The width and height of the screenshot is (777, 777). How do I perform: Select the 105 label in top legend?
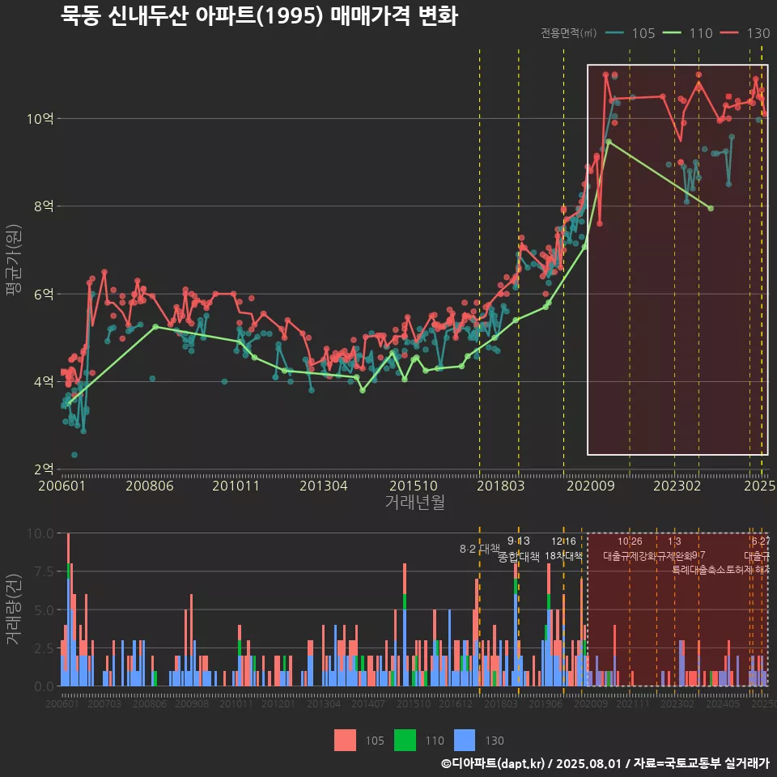tap(643, 33)
